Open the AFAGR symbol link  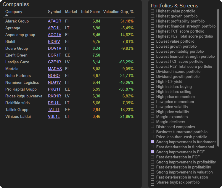click(x=54, y=21)
